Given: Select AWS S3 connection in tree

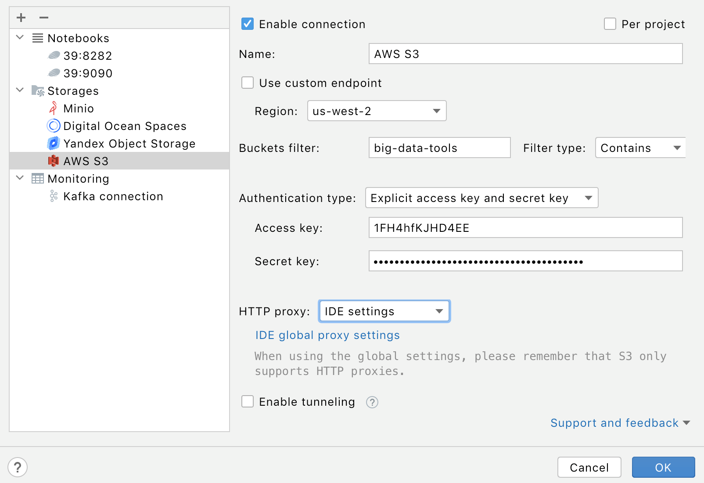Looking at the screenshot, I should pos(119,161).
